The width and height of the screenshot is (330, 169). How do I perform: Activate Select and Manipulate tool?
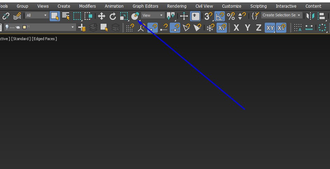pos(184,16)
